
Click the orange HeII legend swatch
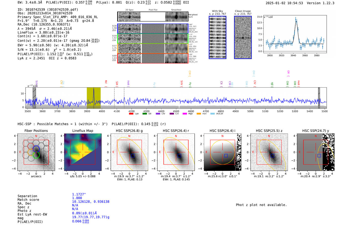tap(199, 114)
